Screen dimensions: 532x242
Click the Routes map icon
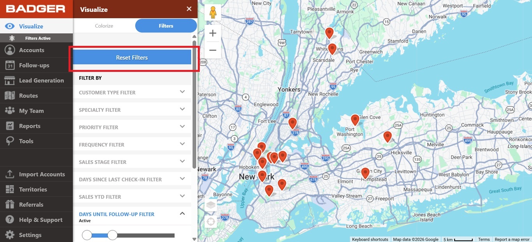(x=10, y=96)
